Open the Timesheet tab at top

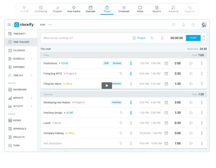click(x=123, y=9)
